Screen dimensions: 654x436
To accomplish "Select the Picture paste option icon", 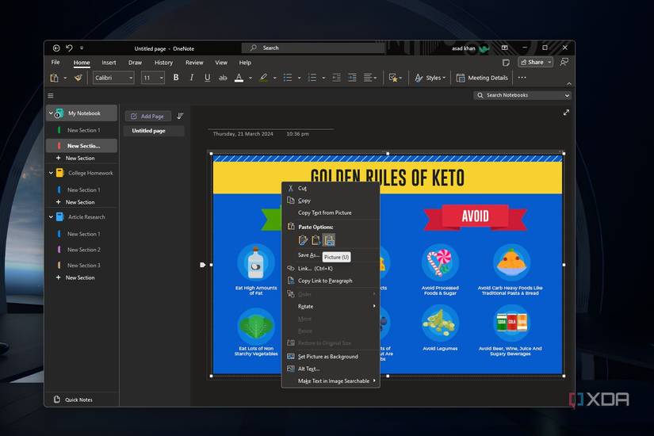I will 329,240.
